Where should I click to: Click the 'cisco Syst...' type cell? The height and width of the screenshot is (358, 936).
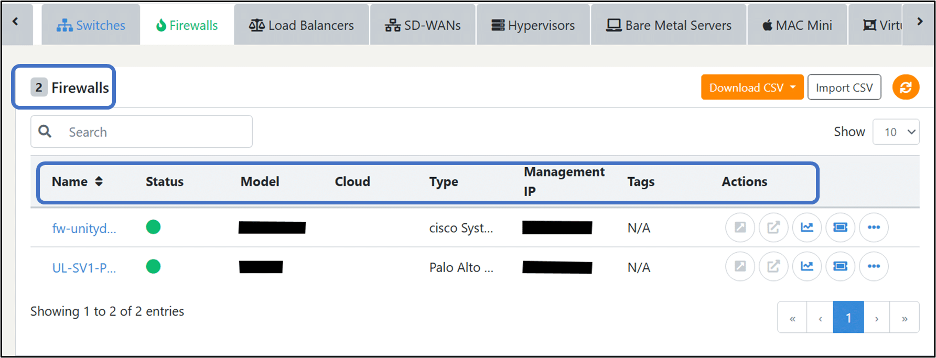pos(461,228)
